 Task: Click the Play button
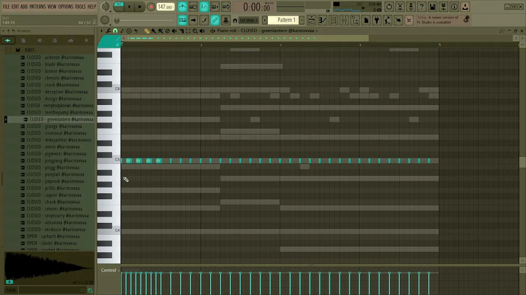(x=129, y=7)
